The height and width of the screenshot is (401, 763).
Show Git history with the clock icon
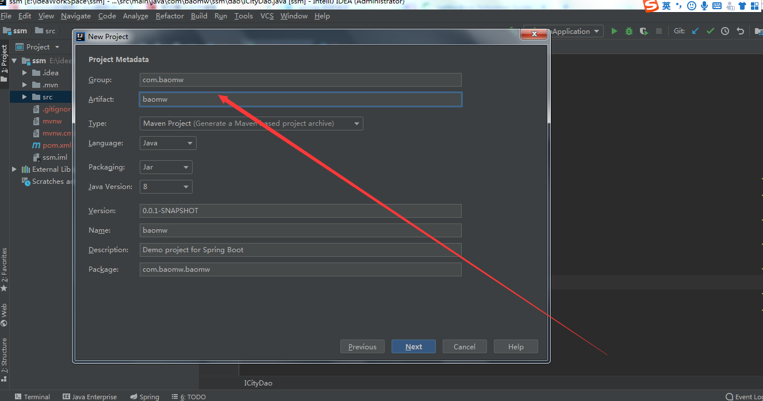725,31
